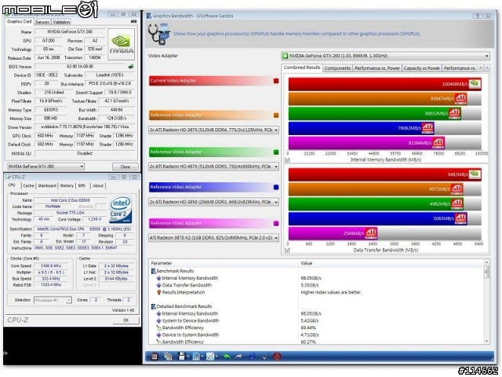
Task: Open the SPD tab in CPU-Z
Action: pyautogui.click(x=82, y=185)
